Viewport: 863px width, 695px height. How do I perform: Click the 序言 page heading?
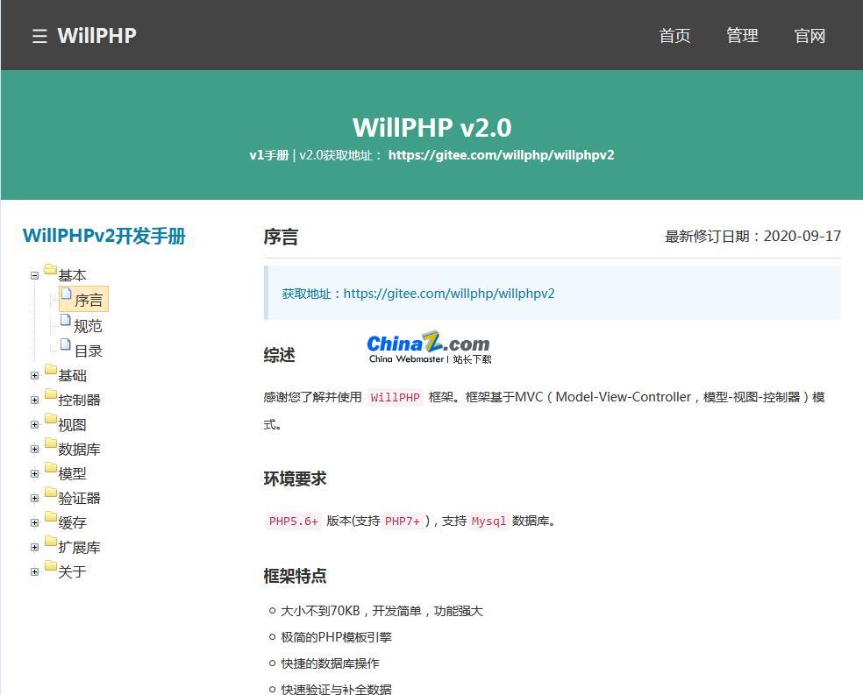(x=281, y=237)
